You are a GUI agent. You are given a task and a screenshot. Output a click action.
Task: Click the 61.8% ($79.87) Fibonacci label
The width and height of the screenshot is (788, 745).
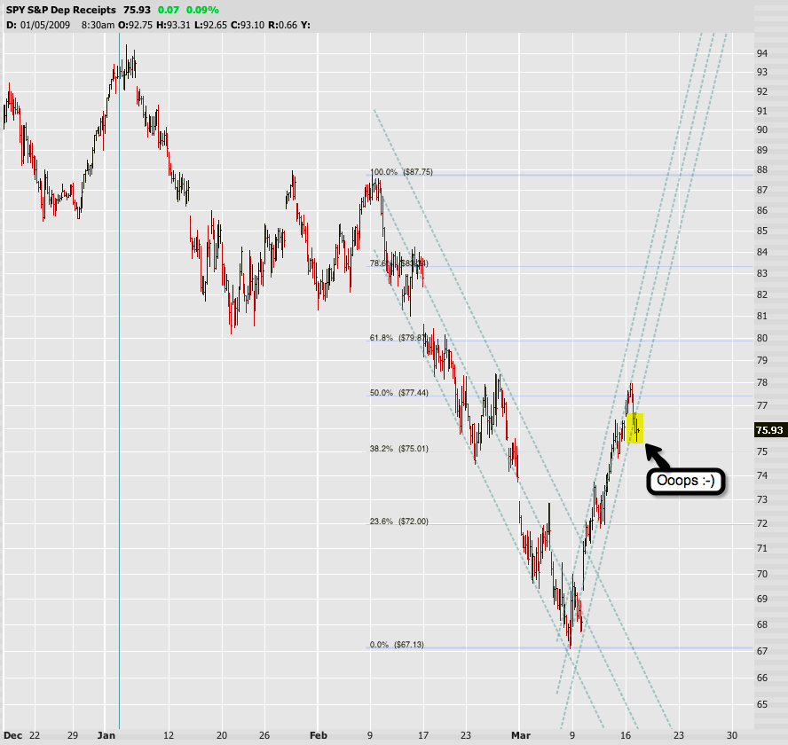398,338
